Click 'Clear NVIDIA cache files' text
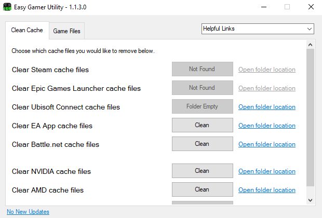This screenshot has width=322, height=218. click(x=51, y=171)
